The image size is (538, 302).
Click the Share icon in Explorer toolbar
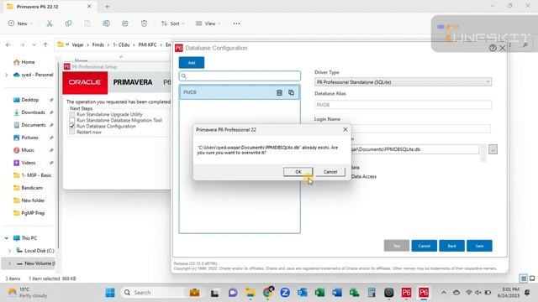125,23
